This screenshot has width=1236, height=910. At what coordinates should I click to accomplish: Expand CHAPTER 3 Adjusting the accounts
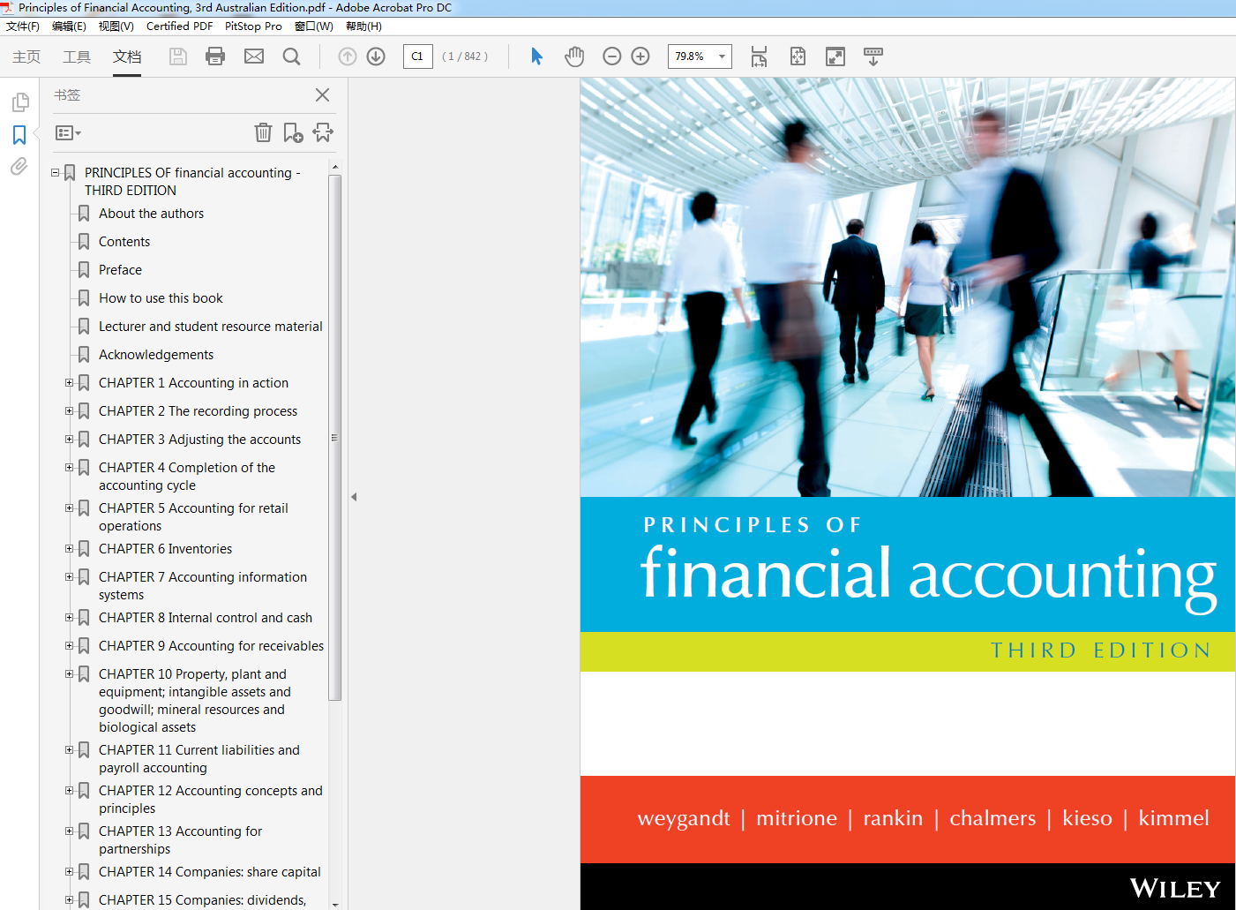70,440
